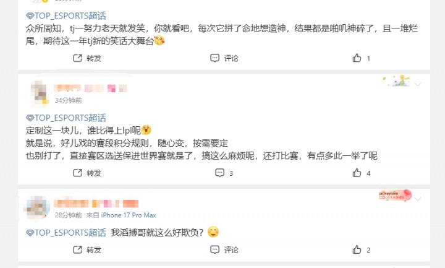The width and height of the screenshot is (445, 268).
Task: Click the jackeylove badge on third post
Action: pyautogui.click(x=392, y=196)
